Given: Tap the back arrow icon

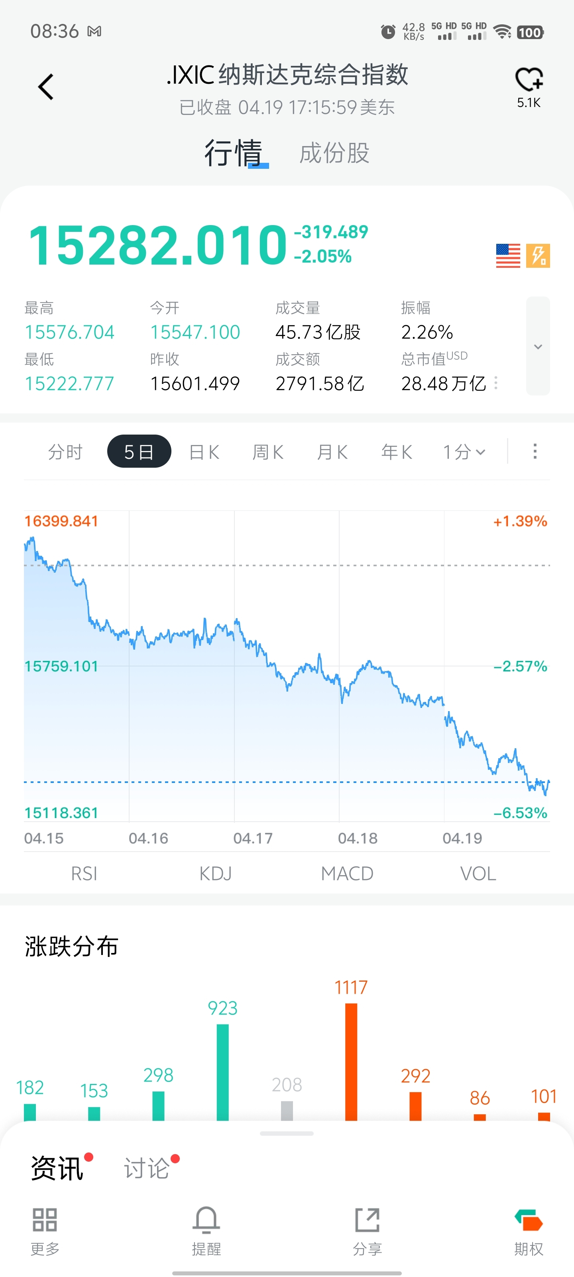Looking at the screenshot, I should tap(46, 87).
